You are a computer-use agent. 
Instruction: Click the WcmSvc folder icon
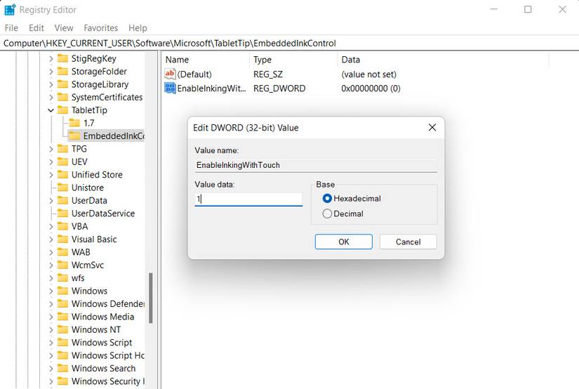(63, 265)
